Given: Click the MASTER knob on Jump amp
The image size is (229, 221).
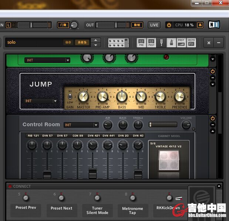Looking at the screenshot, I should pyautogui.click(x=83, y=97).
